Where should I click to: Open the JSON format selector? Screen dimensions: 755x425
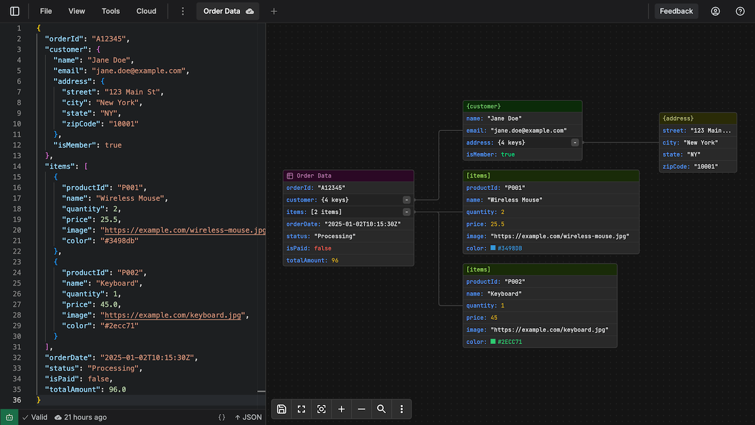click(248, 417)
